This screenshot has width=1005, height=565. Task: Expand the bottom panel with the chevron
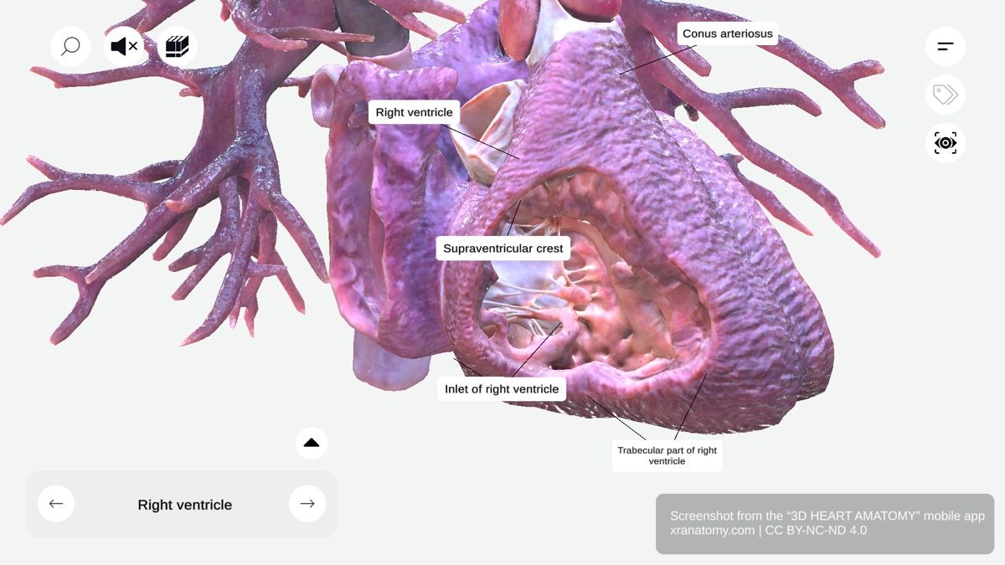tap(311, 442)
